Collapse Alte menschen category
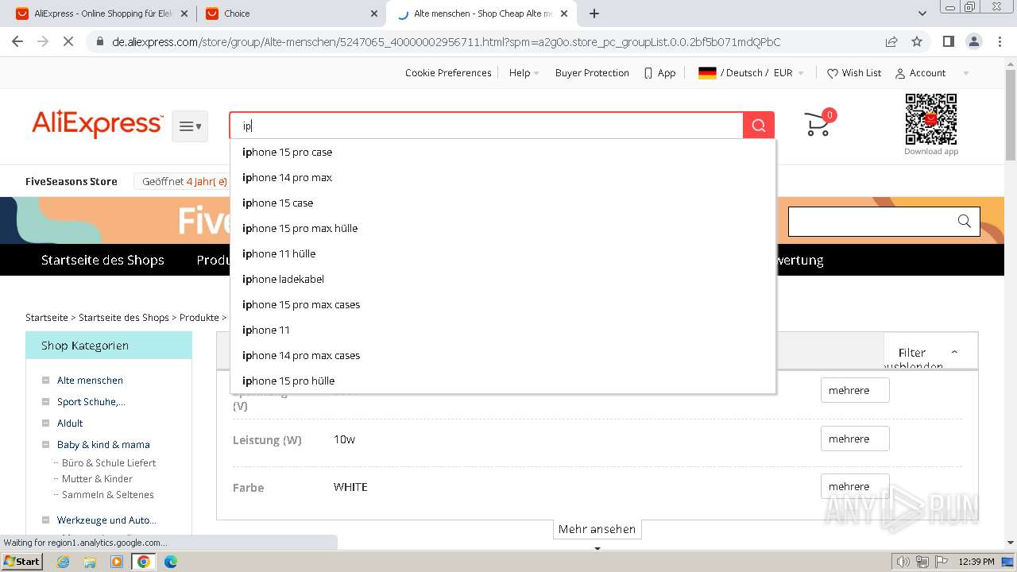 click(x=46, y=381)
